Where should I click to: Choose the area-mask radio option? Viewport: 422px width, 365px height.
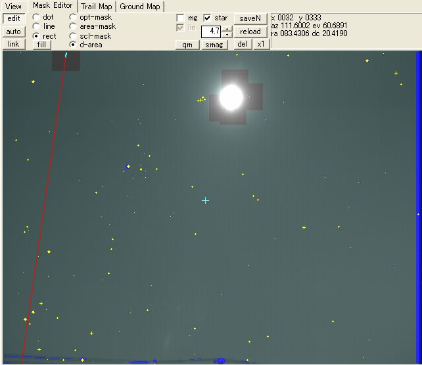coord(73,26)
